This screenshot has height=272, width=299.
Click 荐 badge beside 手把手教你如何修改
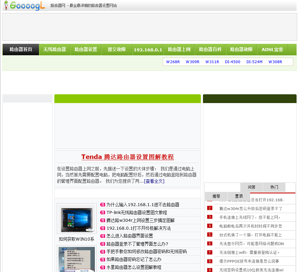103,252
